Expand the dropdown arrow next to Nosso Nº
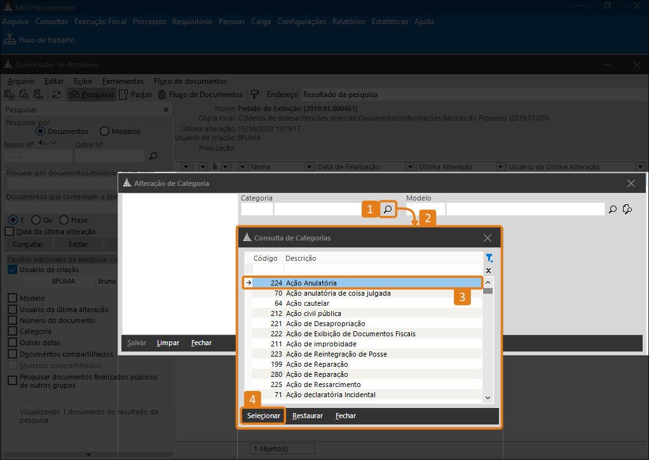This screenshot has height=460, width=649. (x=53, y=143)
